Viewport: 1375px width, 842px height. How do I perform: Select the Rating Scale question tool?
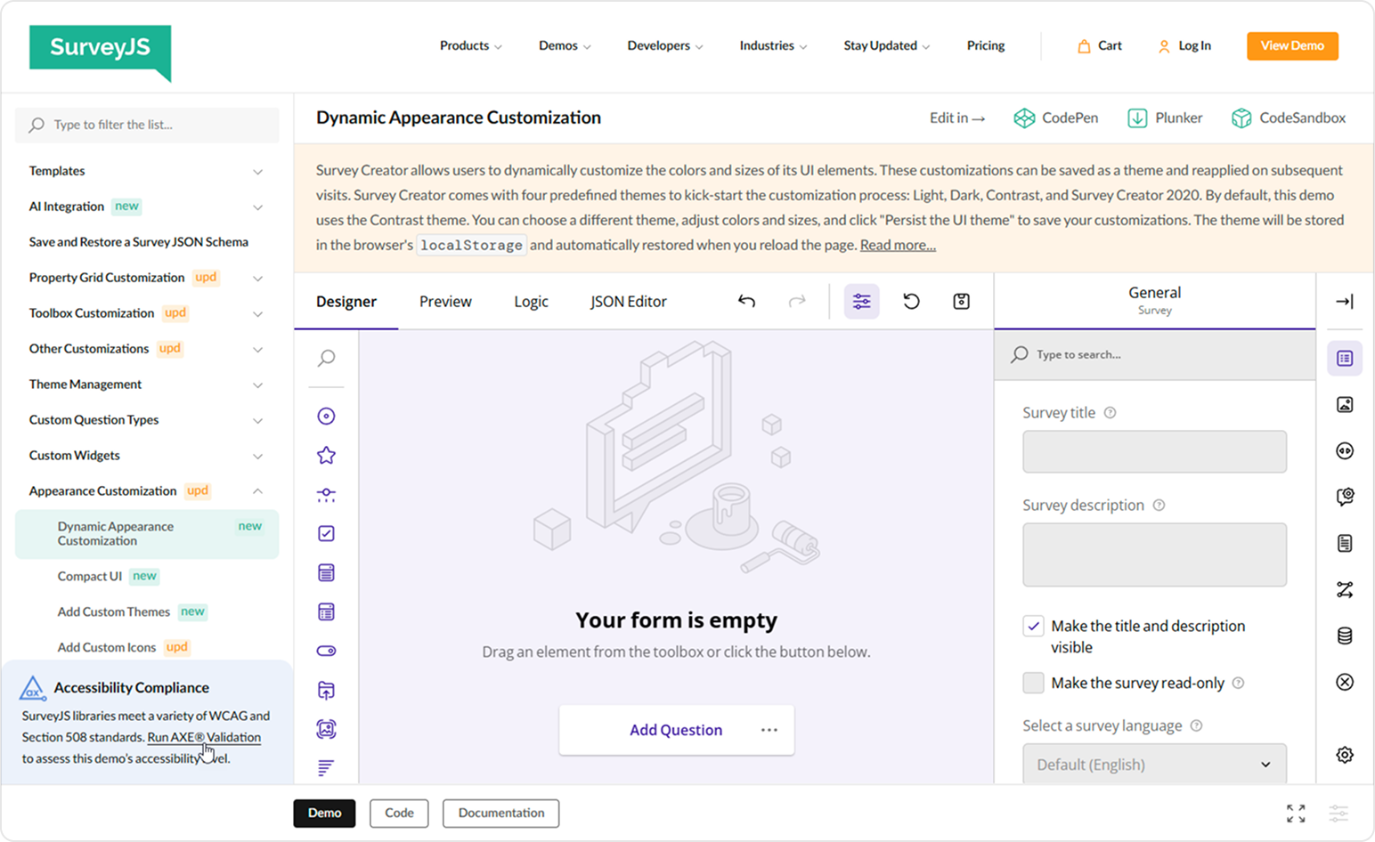[326, 455]
